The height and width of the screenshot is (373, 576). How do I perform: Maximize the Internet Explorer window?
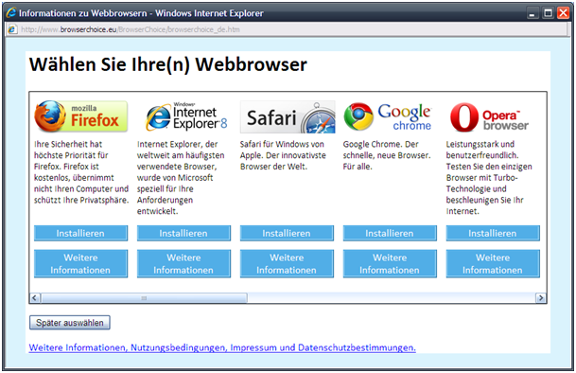click(548, 13)
